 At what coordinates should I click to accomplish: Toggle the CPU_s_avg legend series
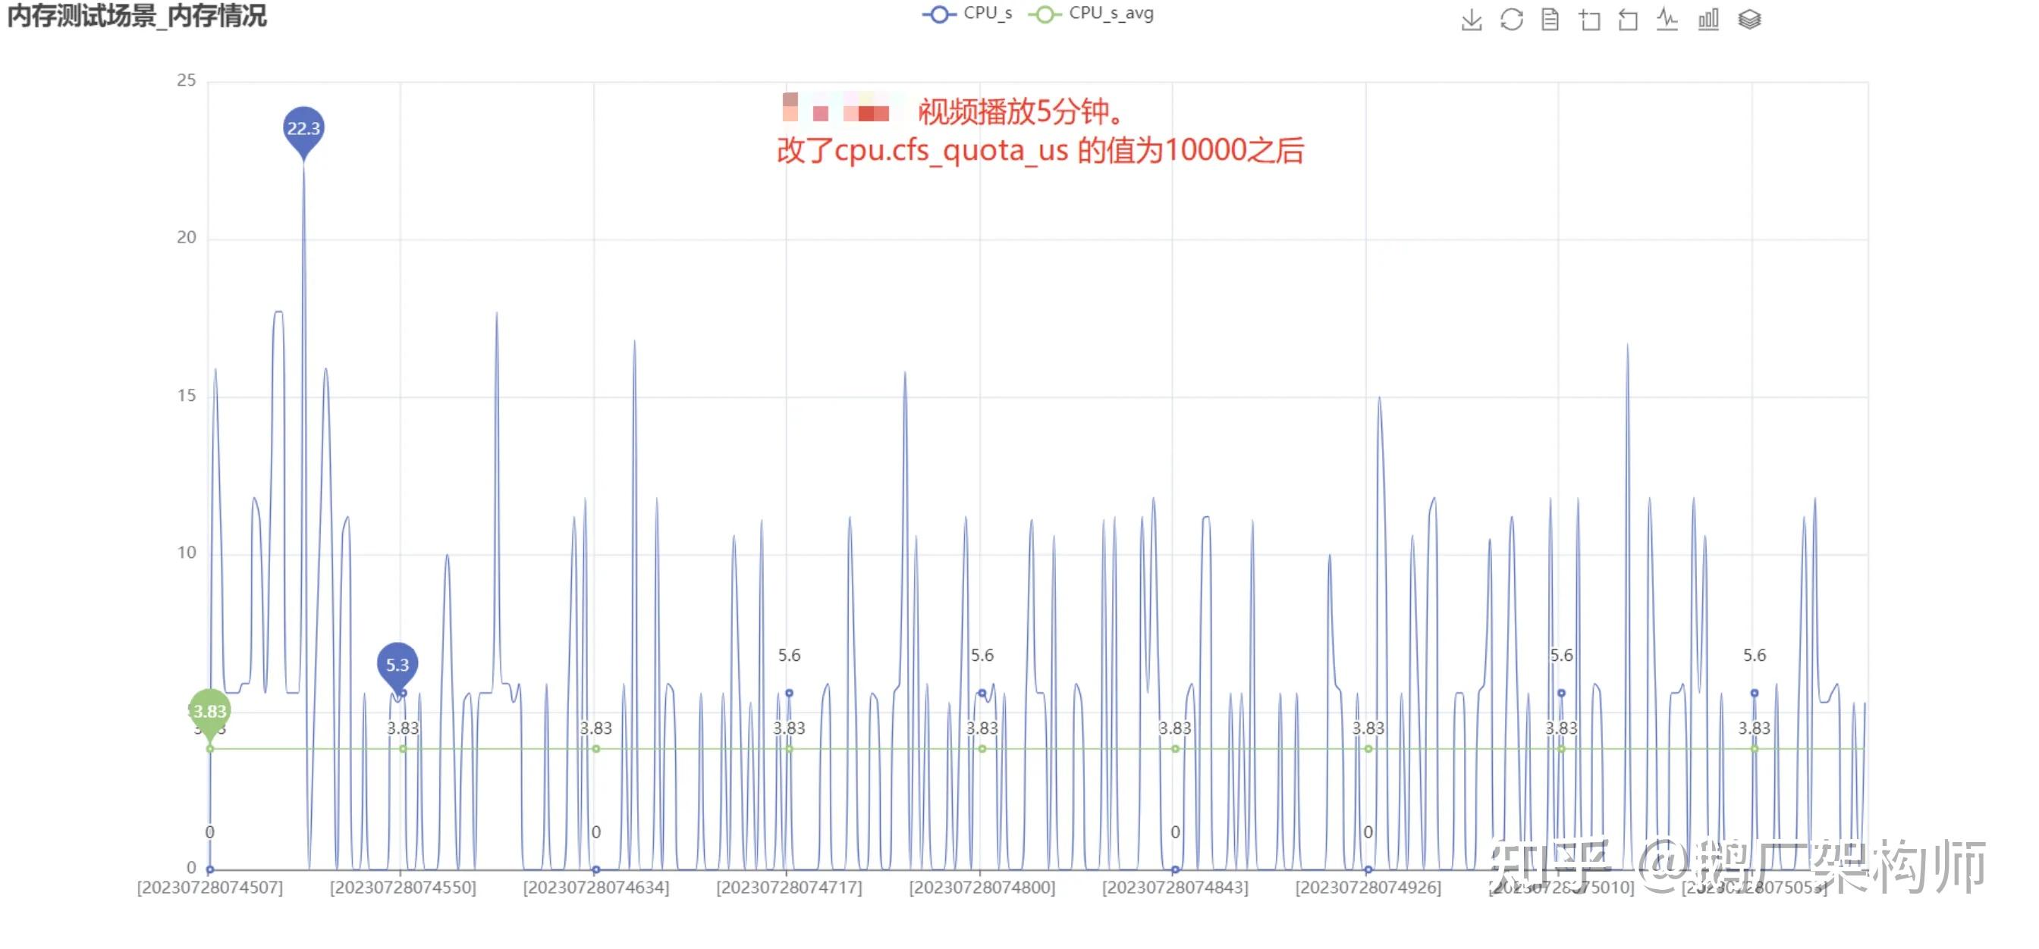pos(1111,14)
